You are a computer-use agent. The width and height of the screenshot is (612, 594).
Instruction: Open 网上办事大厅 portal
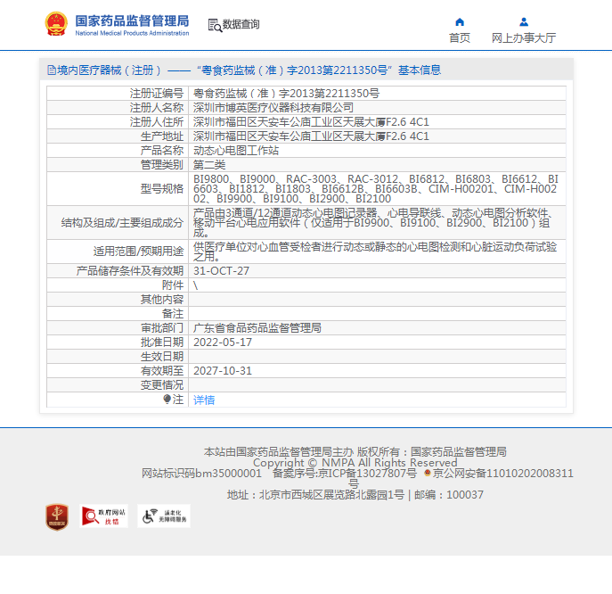(524, 38)
